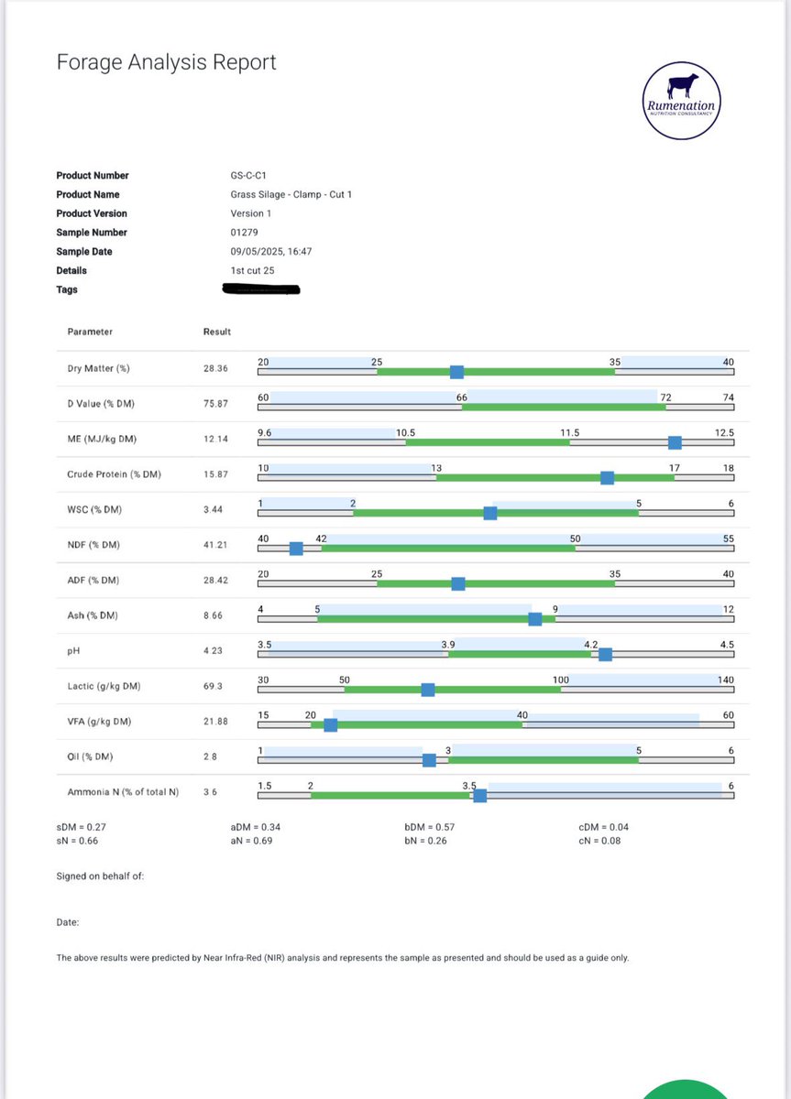The image size is (791, 1099).
Task: Click the sample date 09/05/2025, 16:47
Action: pos(271,252)
